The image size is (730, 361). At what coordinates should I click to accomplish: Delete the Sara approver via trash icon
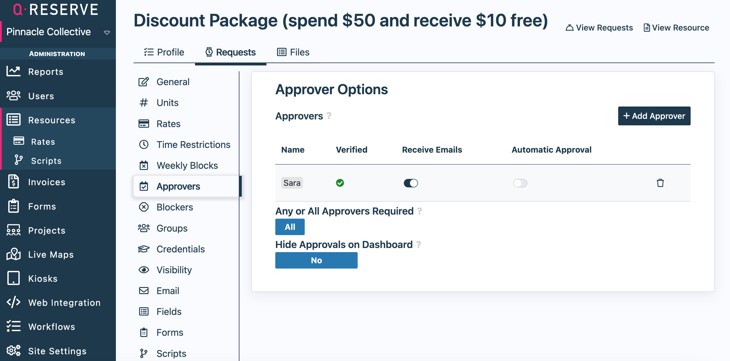[x=660, y=183]
